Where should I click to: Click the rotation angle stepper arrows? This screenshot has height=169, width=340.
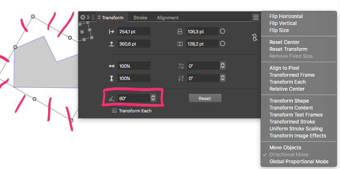[153, 98]
